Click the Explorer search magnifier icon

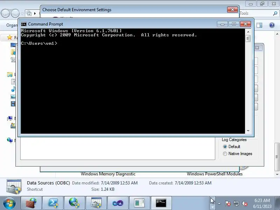pyautogui.click(x=275, y=13)
